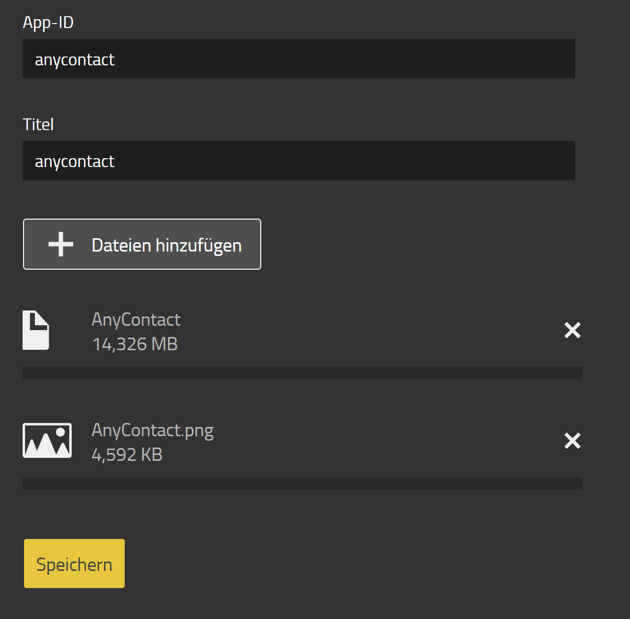Focus the Titel input field

coord(299,161)
